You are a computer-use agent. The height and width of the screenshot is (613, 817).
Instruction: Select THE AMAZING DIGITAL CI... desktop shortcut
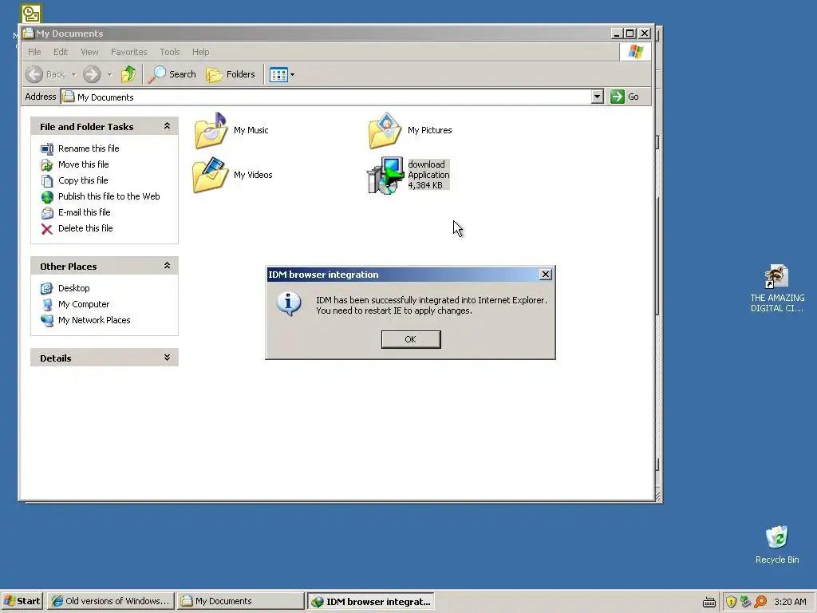(x=777, y=288)
